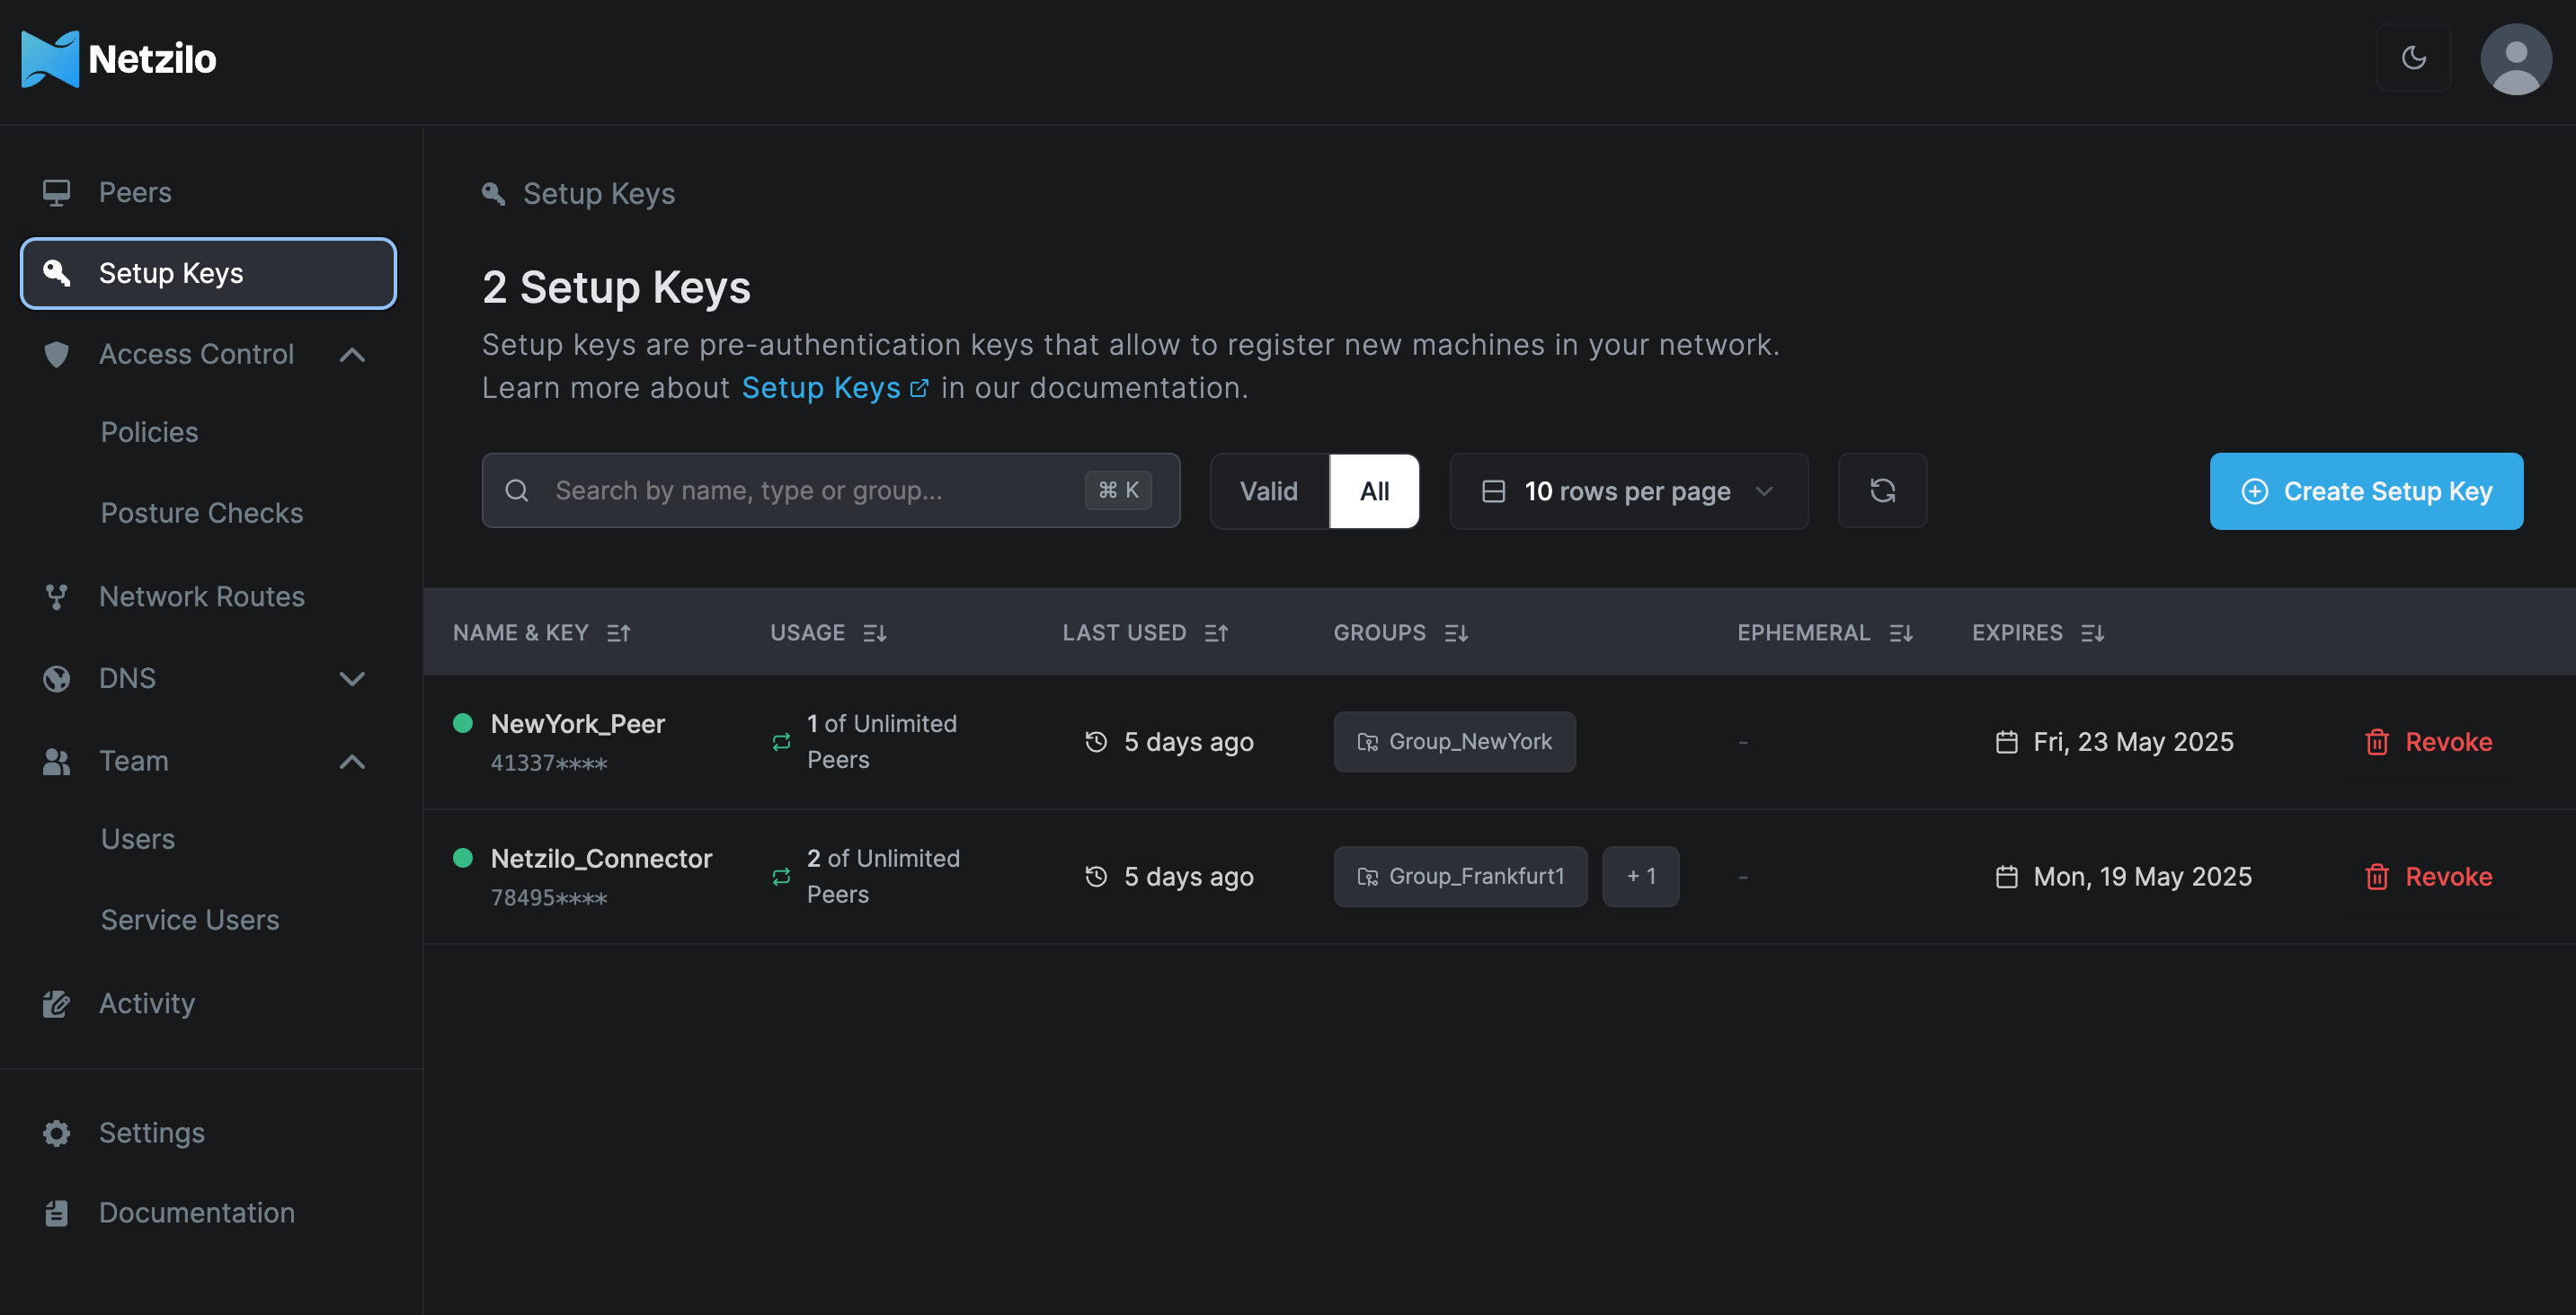Click Group_NewYork group badge
The width and height of the screenshot is (2576, 1315).
point(1454,741)
